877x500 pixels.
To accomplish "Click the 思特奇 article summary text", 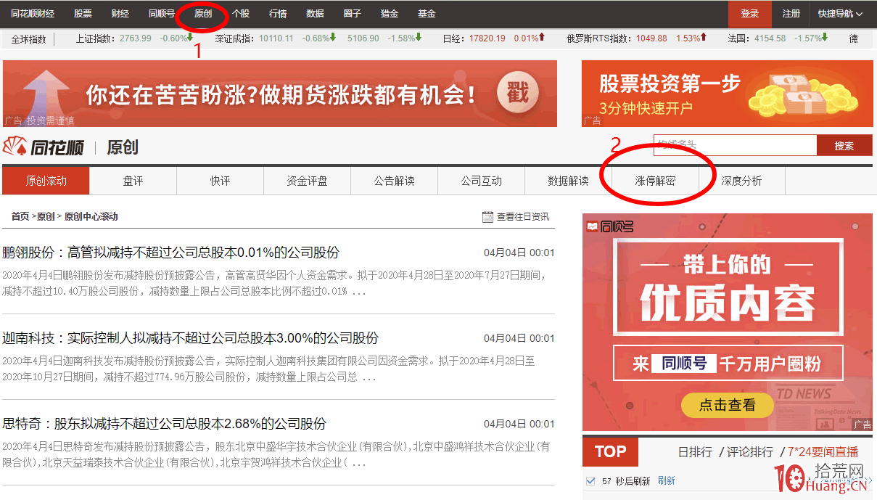I will [276, 454].
